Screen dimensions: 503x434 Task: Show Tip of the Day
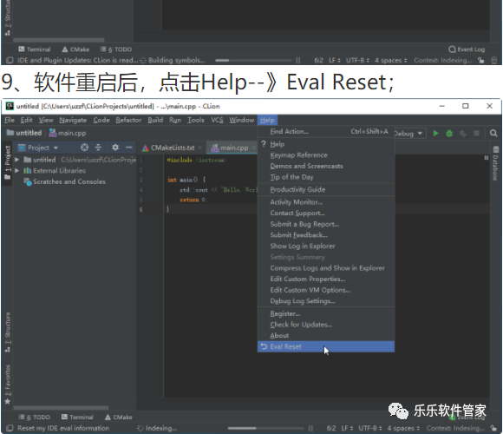326,177
